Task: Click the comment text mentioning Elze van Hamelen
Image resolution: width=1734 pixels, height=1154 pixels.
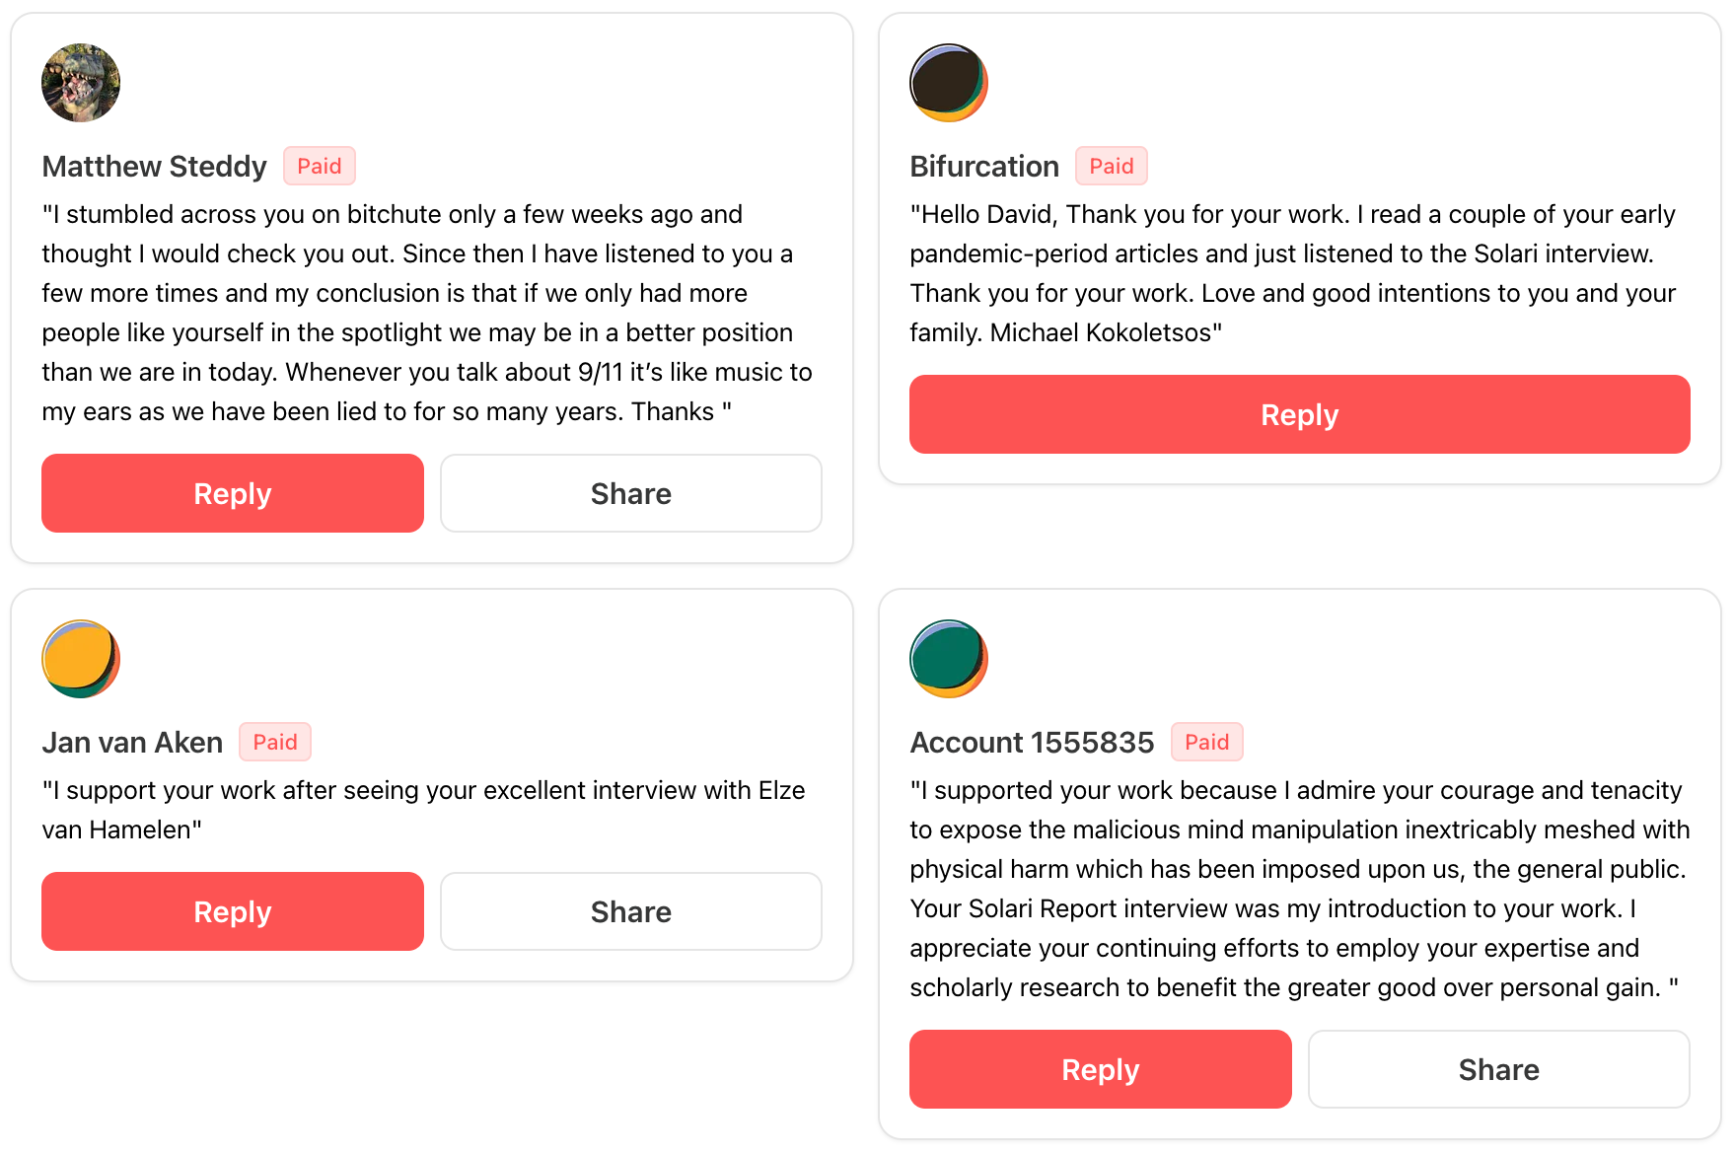Action: point(423,810)
